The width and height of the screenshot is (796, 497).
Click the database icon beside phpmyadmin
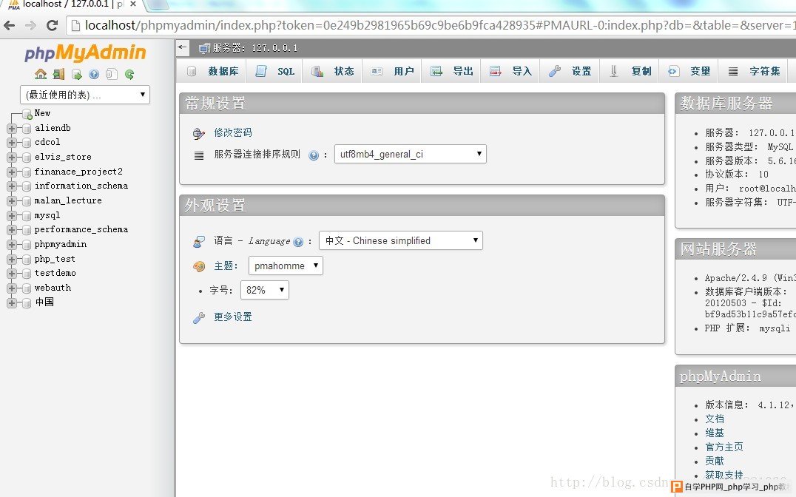coord(27,245)
